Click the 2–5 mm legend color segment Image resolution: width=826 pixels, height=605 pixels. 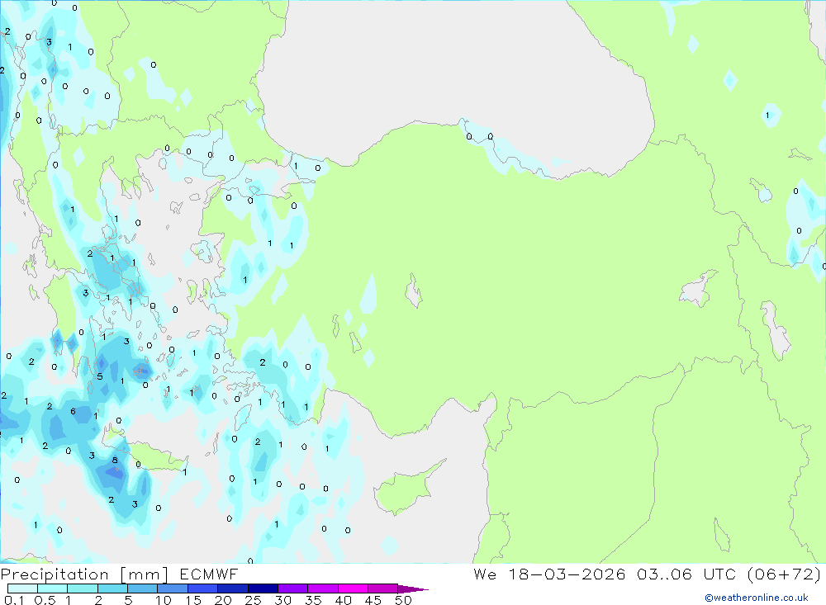(112, 588)
